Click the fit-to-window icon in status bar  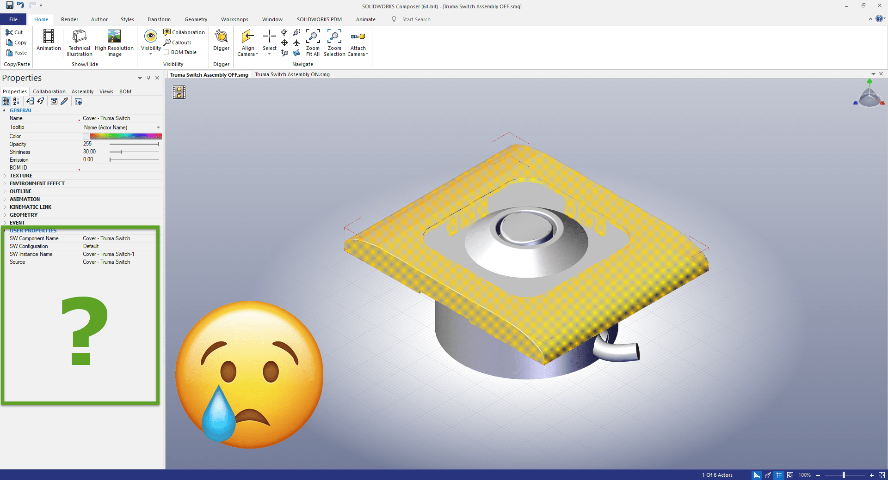click(882, 475)
